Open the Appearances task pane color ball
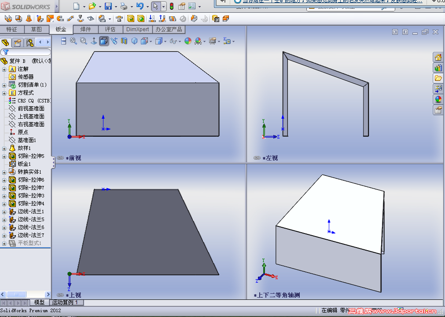 (438, 99)
